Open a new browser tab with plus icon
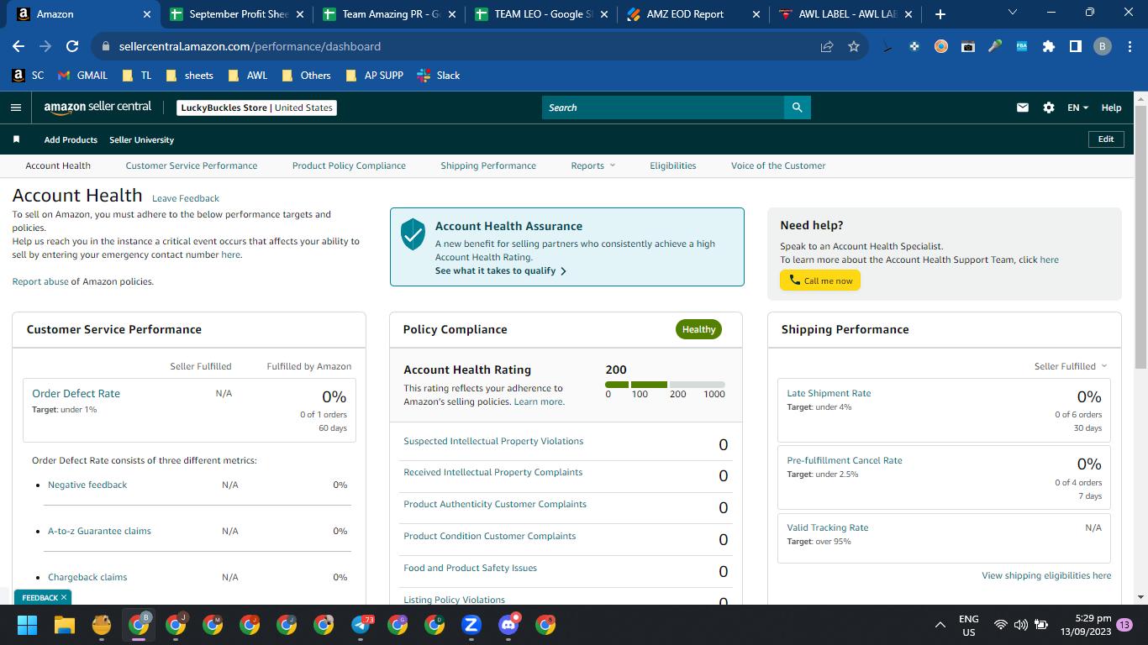 [x=940, y=14]
